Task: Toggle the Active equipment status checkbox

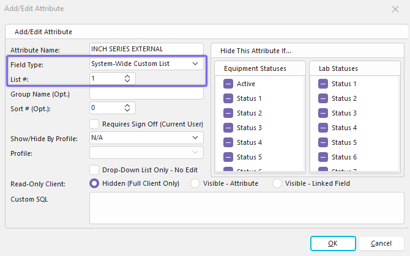Action: (228, 84)
